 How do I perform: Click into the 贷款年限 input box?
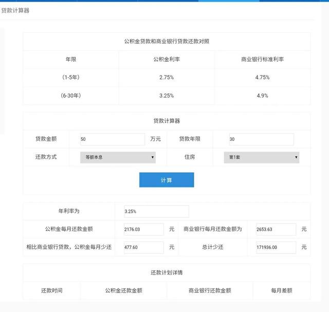pyautogui.click(x=261, y=139)
